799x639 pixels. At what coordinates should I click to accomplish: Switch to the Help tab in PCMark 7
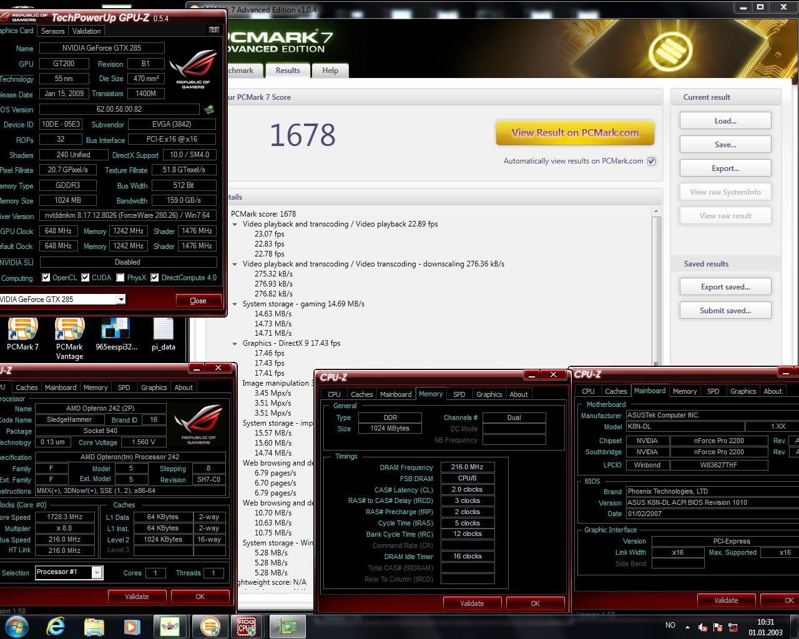point(330,71)
